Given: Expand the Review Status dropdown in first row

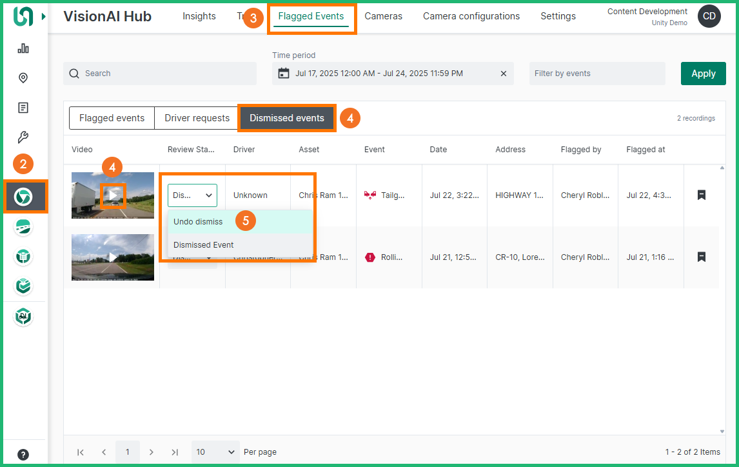Looking at the screenshot, I should coord(192,195).
